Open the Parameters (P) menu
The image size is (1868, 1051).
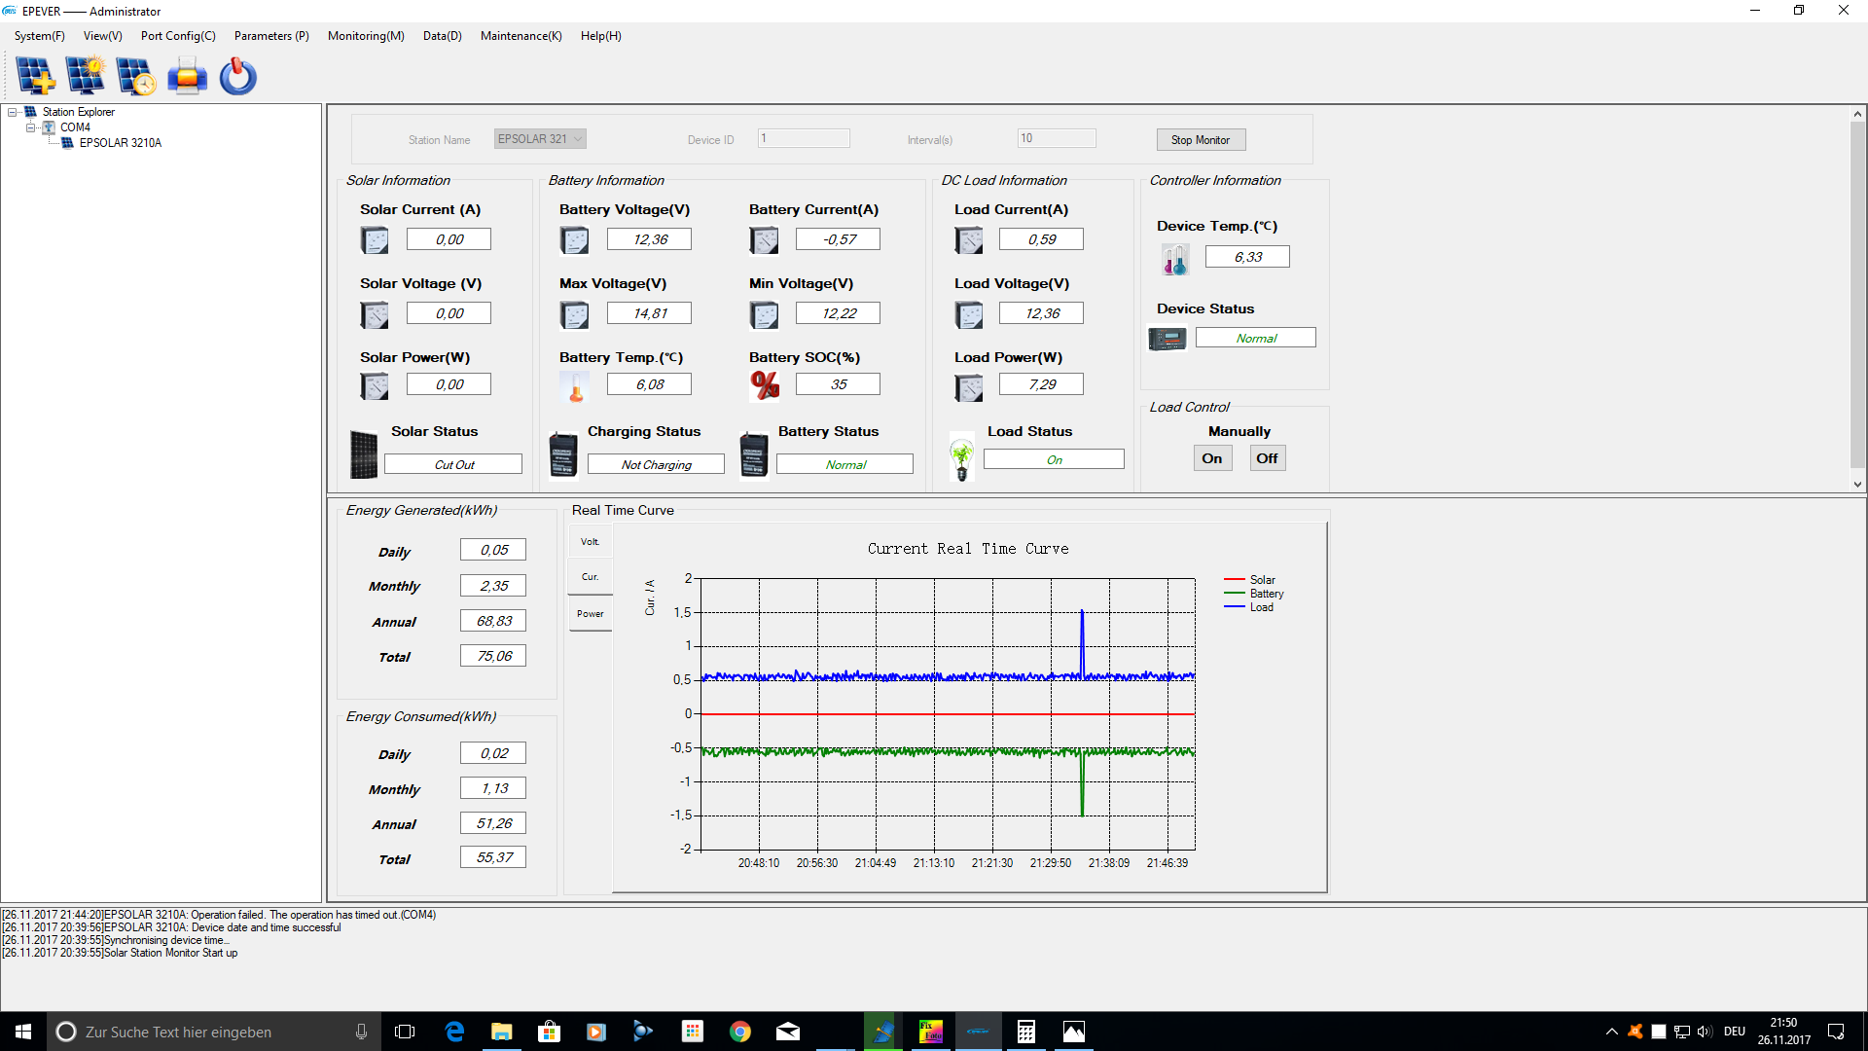pos(271,36)
